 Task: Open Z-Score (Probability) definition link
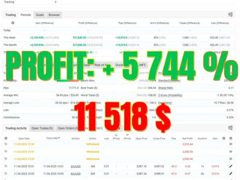coord(170,95)
